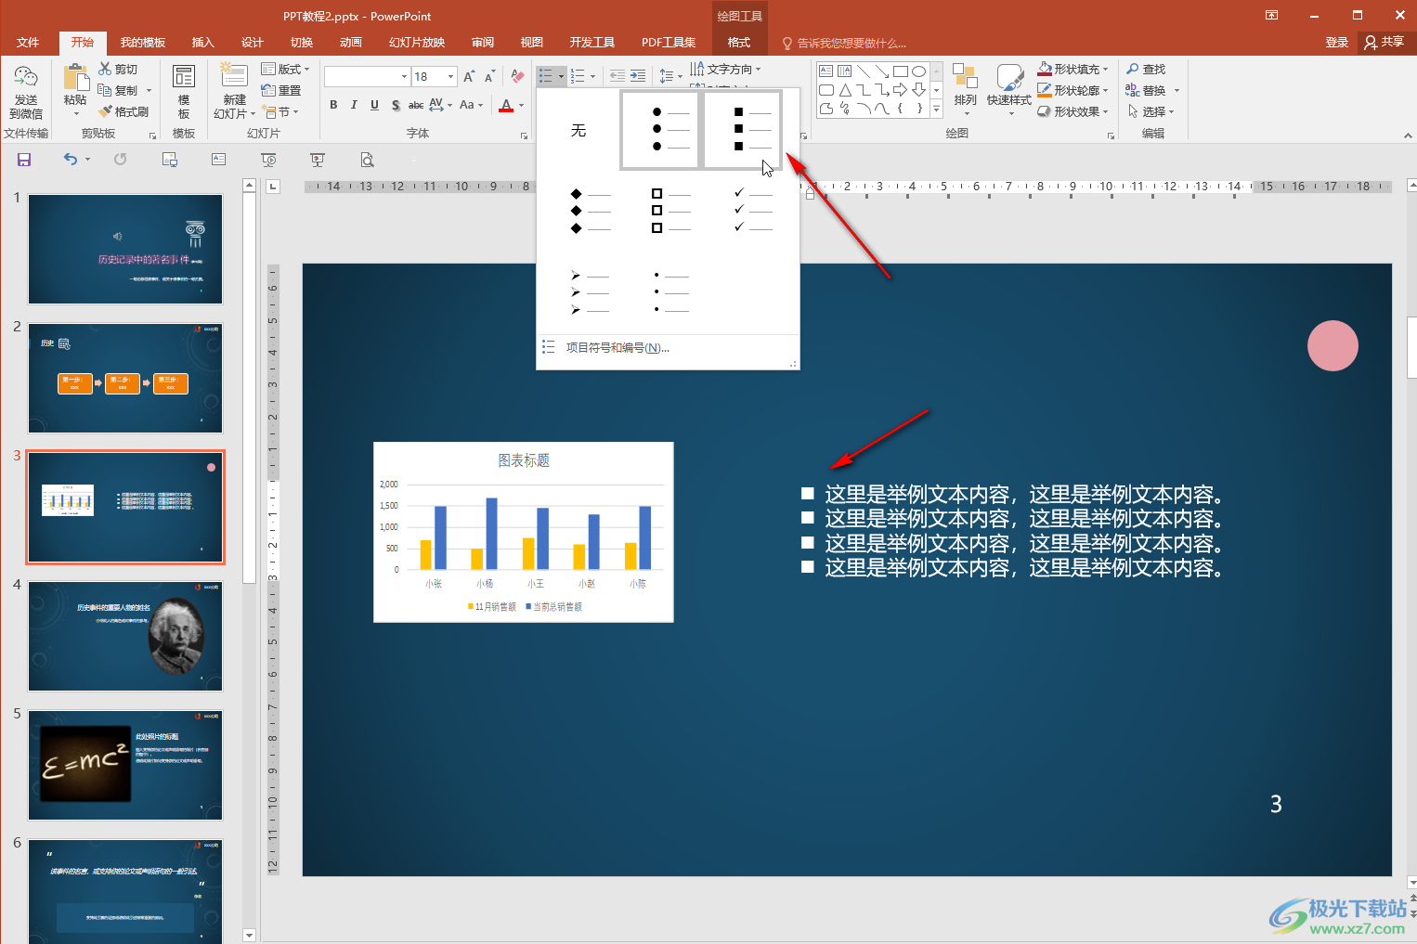Send the file to WeChat

click(26, 92)
